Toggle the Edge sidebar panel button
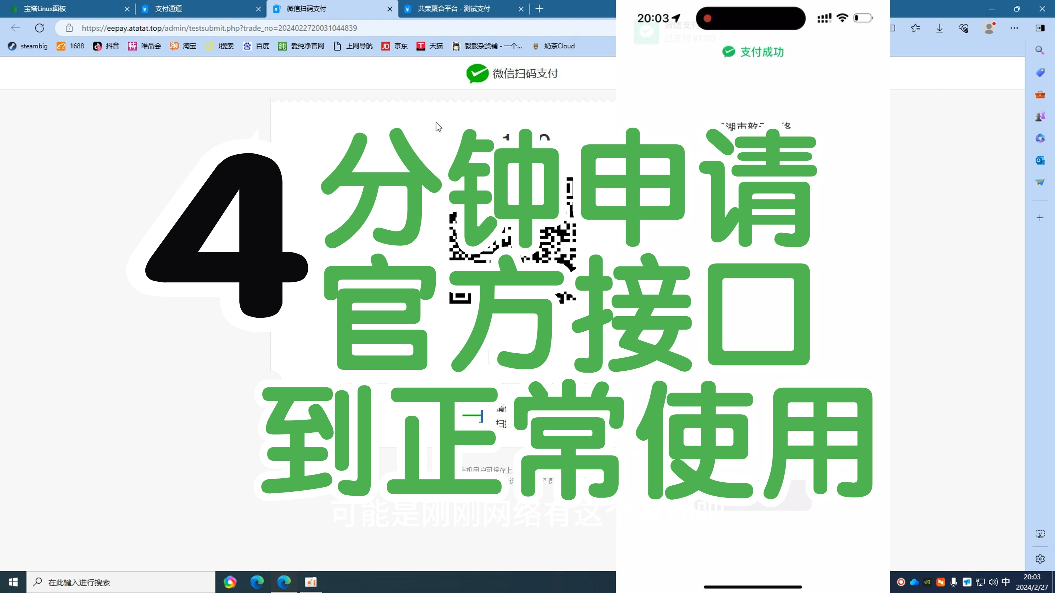 pyautogui.click(x=1040, y=28)
